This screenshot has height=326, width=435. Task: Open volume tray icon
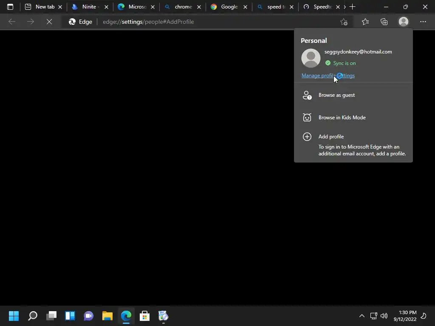pyautogui.click(x=384, y=316)
